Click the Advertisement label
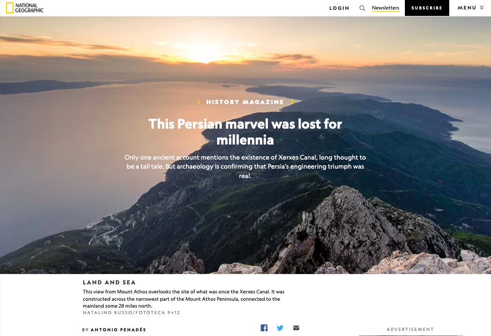Screen dimensions: 491x336 click(410, 330)
